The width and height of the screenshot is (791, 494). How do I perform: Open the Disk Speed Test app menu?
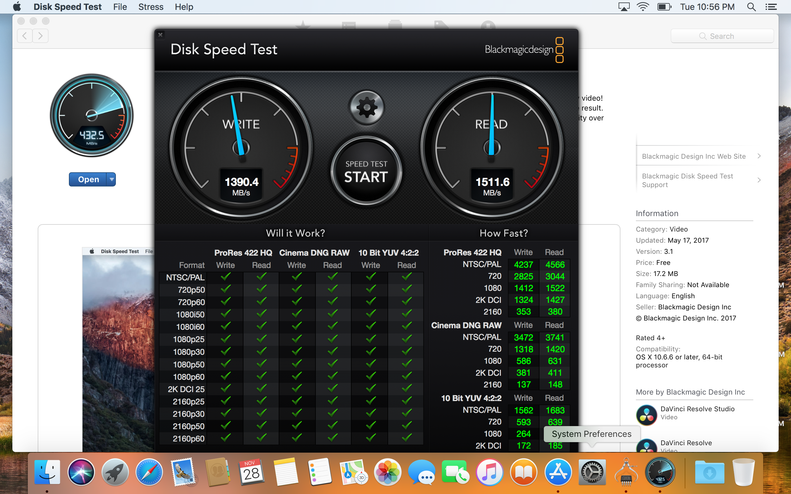pos(67,6)
